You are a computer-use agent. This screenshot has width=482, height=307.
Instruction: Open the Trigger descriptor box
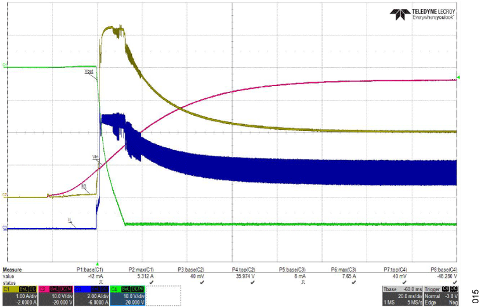tap(439, 294)
